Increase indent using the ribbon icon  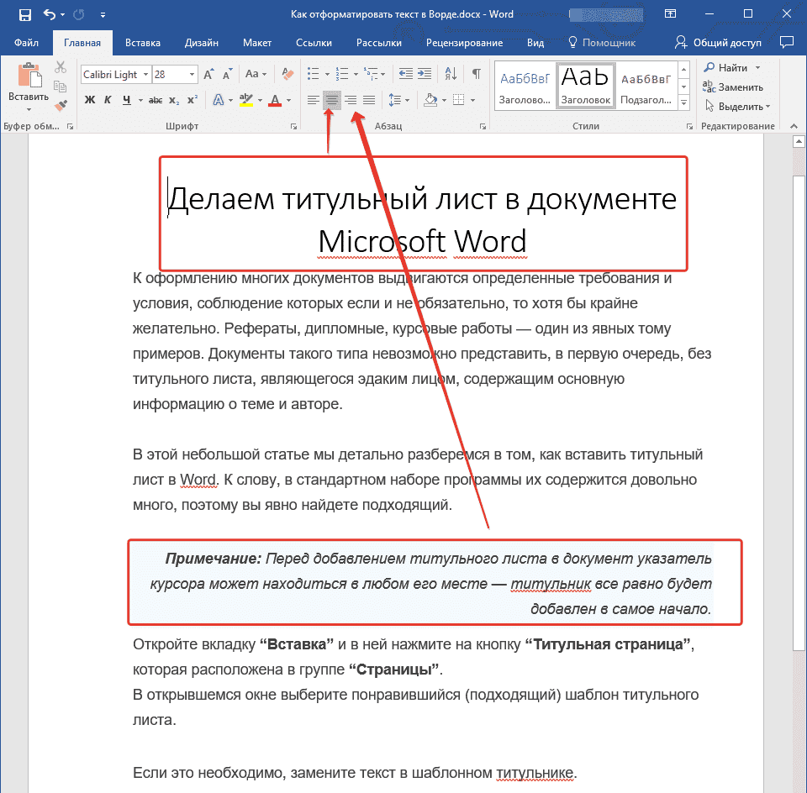(424, 73)
